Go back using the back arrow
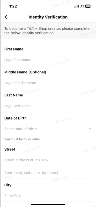Viewport: 96px width, 207px height. point(6,17)
